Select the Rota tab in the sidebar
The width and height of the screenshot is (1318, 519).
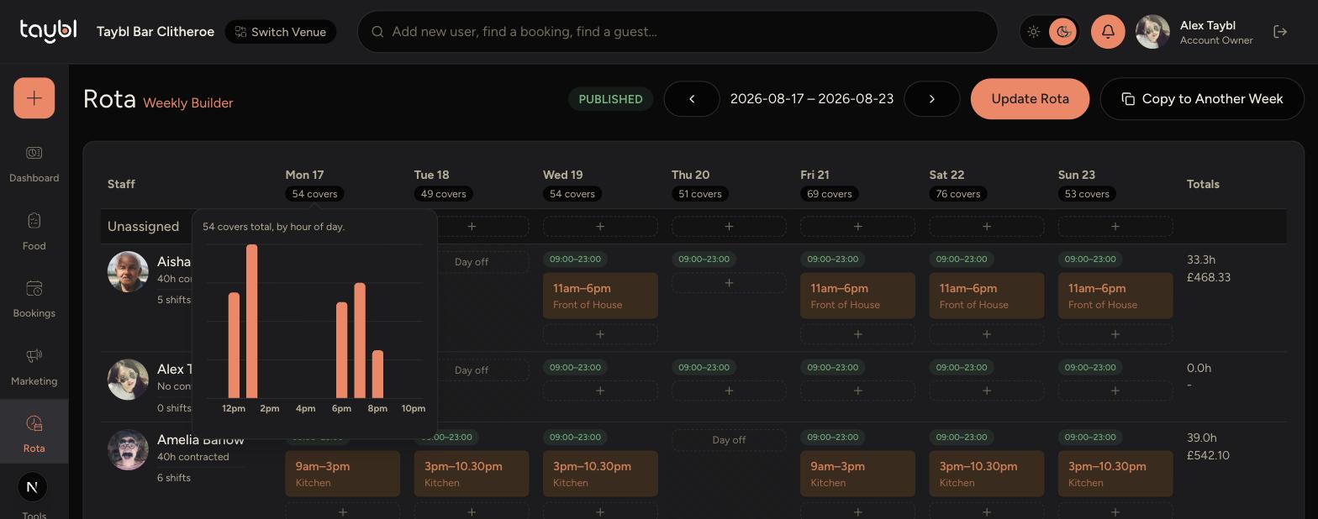[34, 433]
